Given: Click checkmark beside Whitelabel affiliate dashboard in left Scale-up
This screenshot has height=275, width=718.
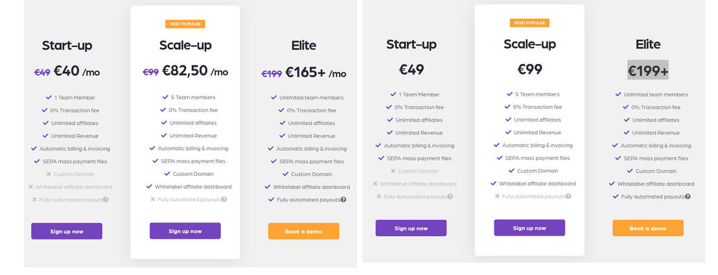Looking at the screenshot, I should pos(149,187).
